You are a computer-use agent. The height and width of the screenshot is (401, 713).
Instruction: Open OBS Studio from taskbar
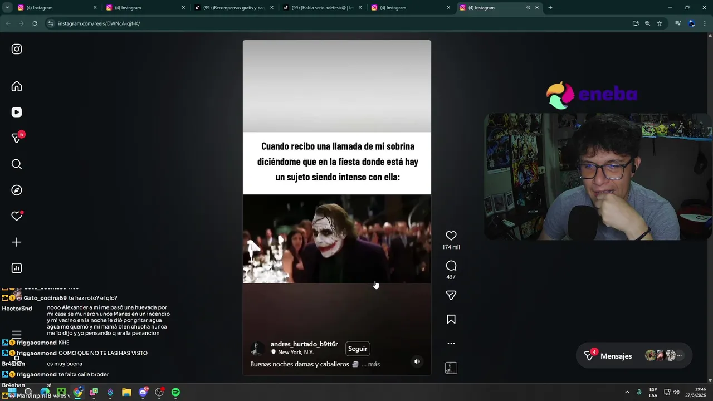pos(159,392)
